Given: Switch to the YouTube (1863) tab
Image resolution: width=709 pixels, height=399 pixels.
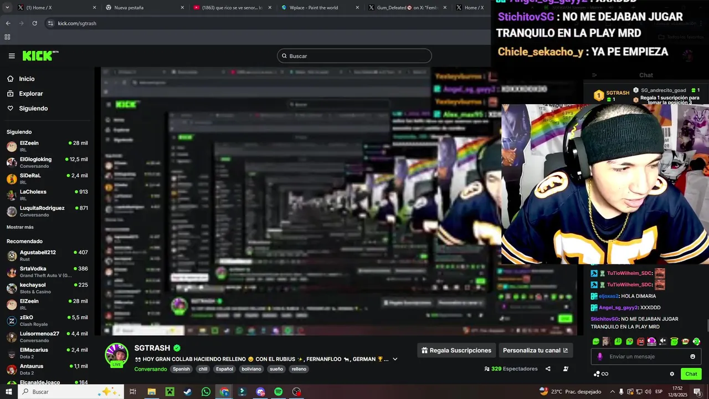Looking at the screenshot, I should 232,8.
